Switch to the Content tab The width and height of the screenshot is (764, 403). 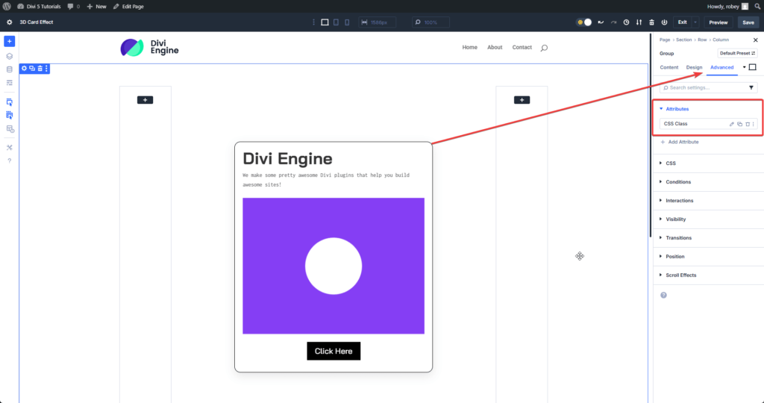[x=669, y=67]
